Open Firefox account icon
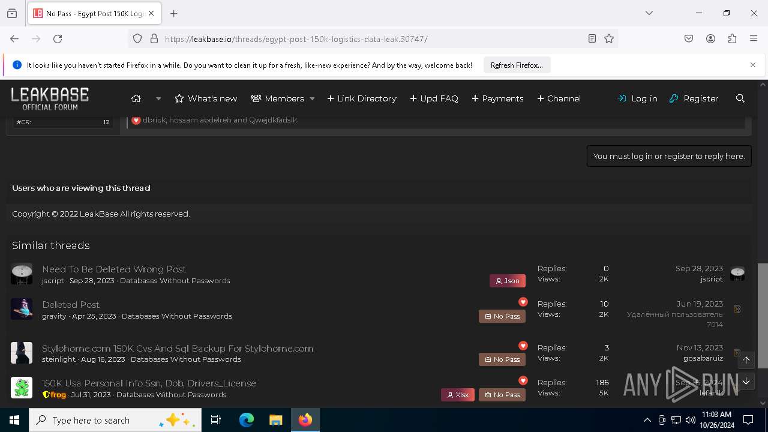This screenshot has height=432, width=768. (710, 38)
